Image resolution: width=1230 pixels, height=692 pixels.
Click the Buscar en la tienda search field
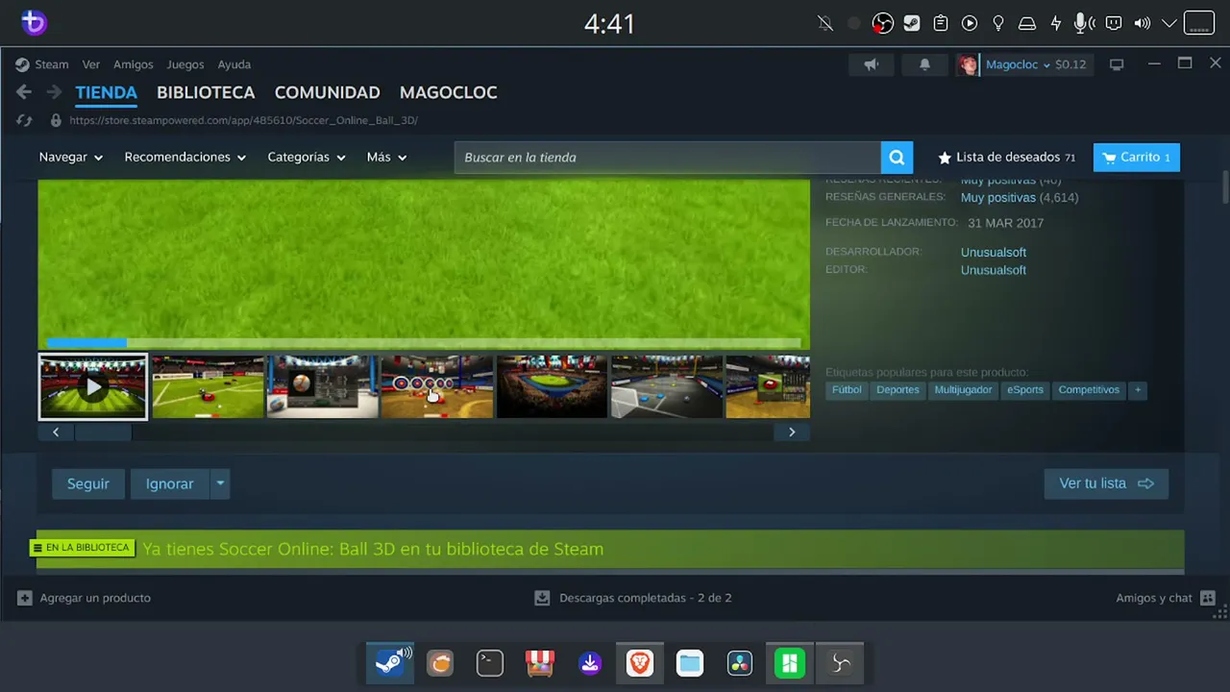tap(668, 158)
